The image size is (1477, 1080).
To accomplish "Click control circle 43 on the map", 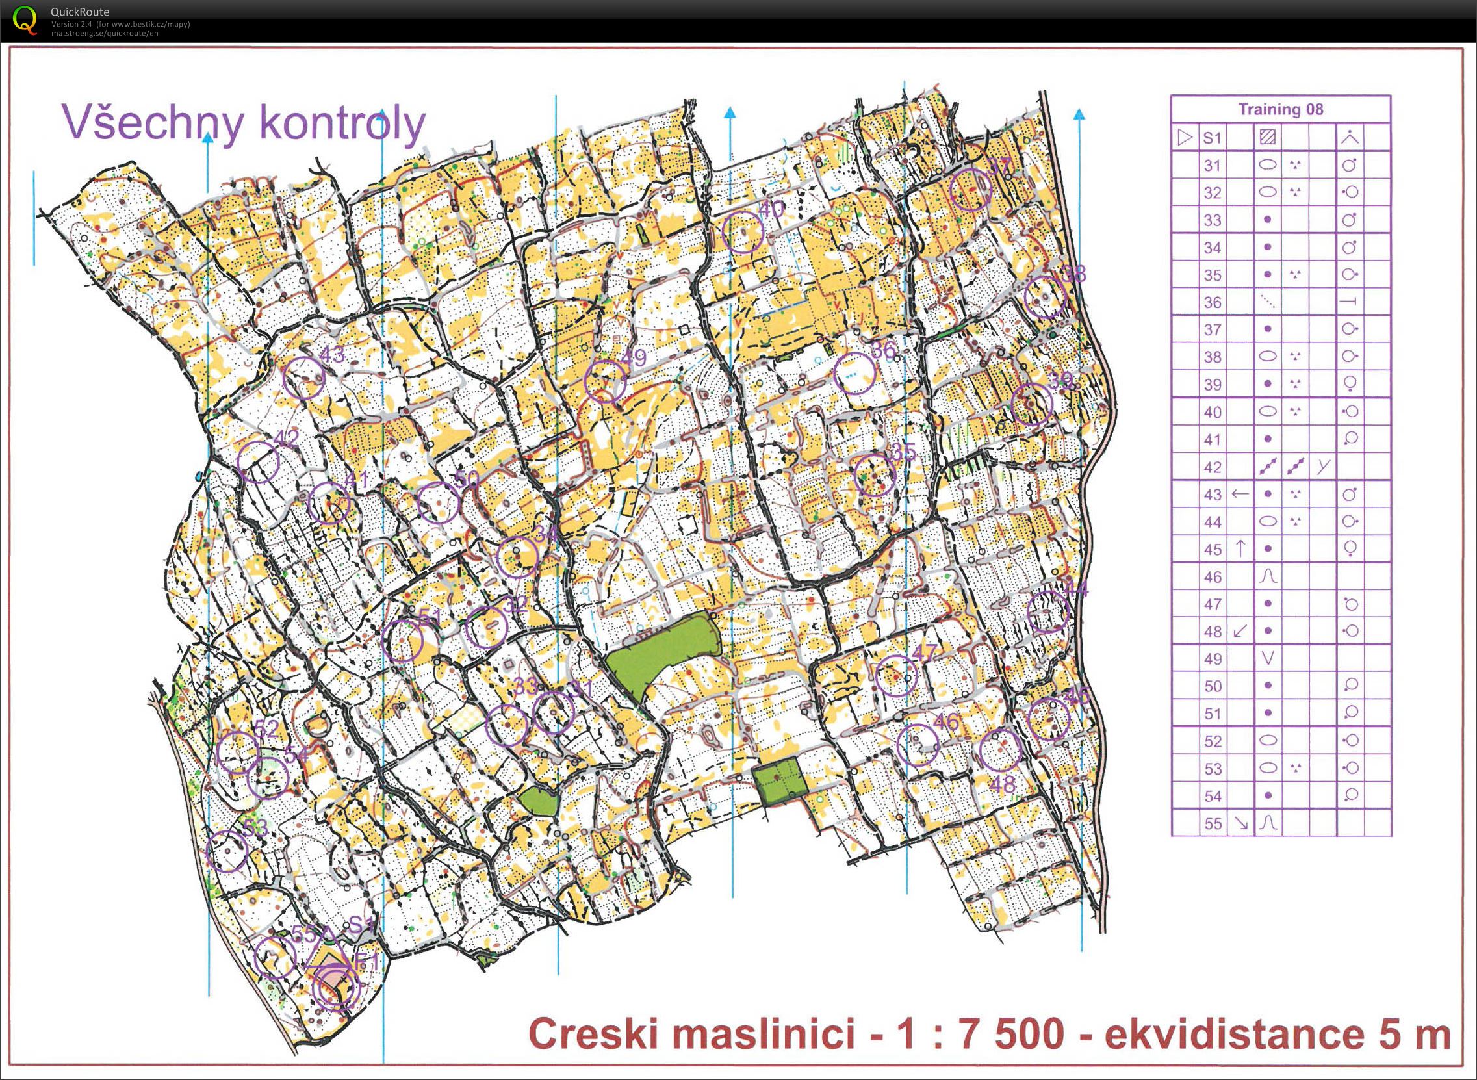I will [303, 378].
